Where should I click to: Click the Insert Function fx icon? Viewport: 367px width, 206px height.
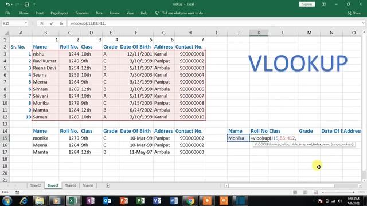(61, 23)
